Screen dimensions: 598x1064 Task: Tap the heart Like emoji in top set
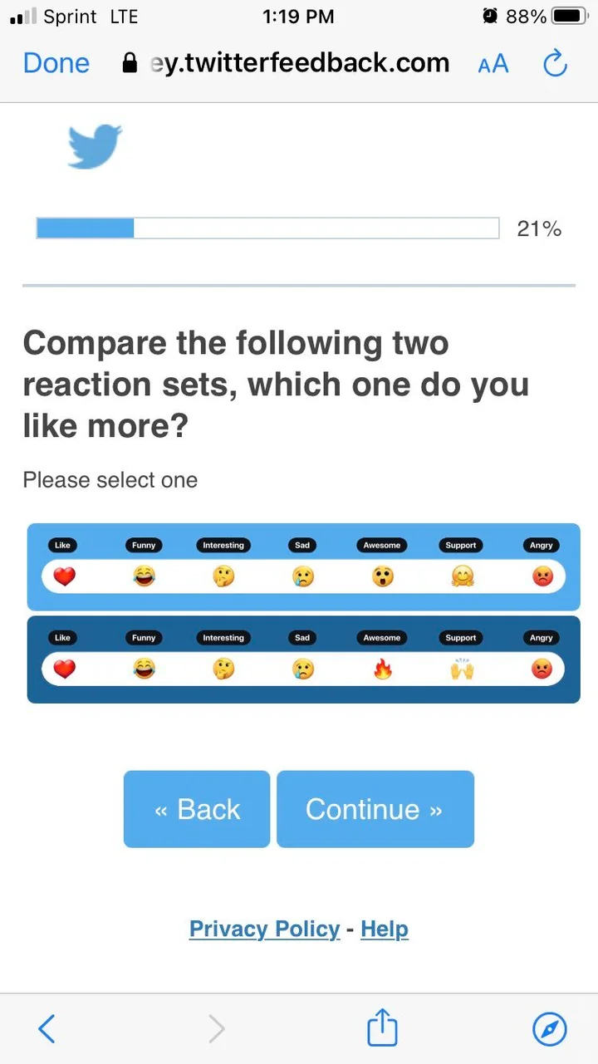[x=62, y=576]
